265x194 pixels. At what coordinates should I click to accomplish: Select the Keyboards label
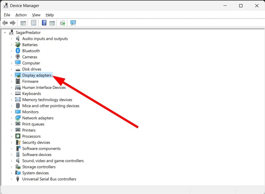point(31,94)
